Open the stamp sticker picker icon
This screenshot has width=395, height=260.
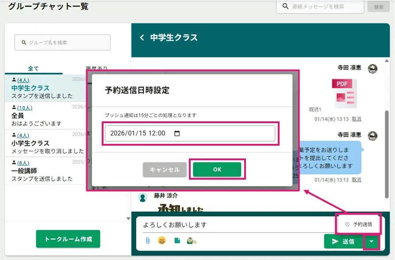point(192,241)
